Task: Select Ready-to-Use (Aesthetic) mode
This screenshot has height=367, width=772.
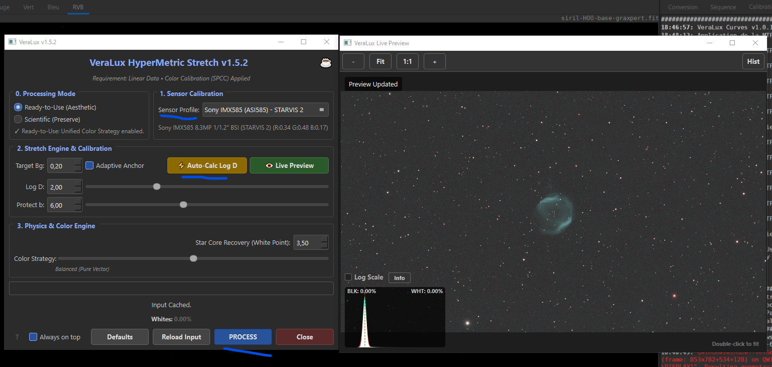Action: 19,107
